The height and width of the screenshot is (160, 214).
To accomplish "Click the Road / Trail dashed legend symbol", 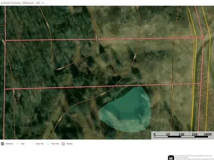I will click(33, 144).
